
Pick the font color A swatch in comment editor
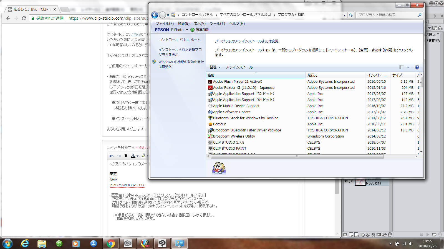tap(133, 156)
